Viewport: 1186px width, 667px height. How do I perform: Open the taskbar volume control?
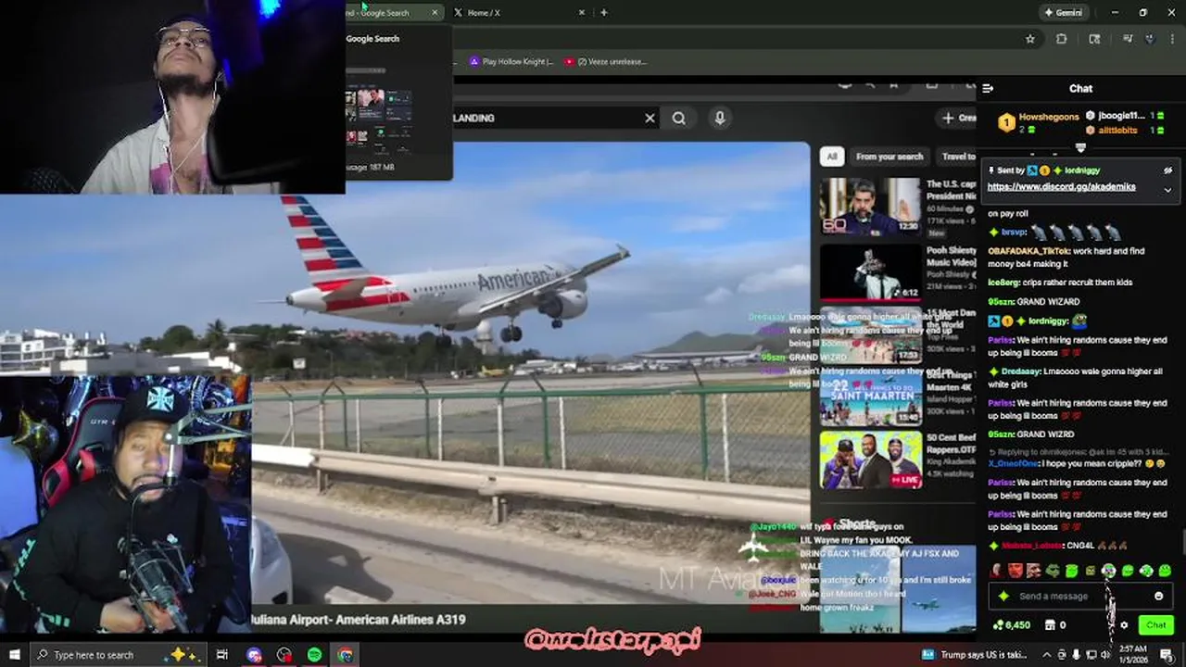(1104, 655)
